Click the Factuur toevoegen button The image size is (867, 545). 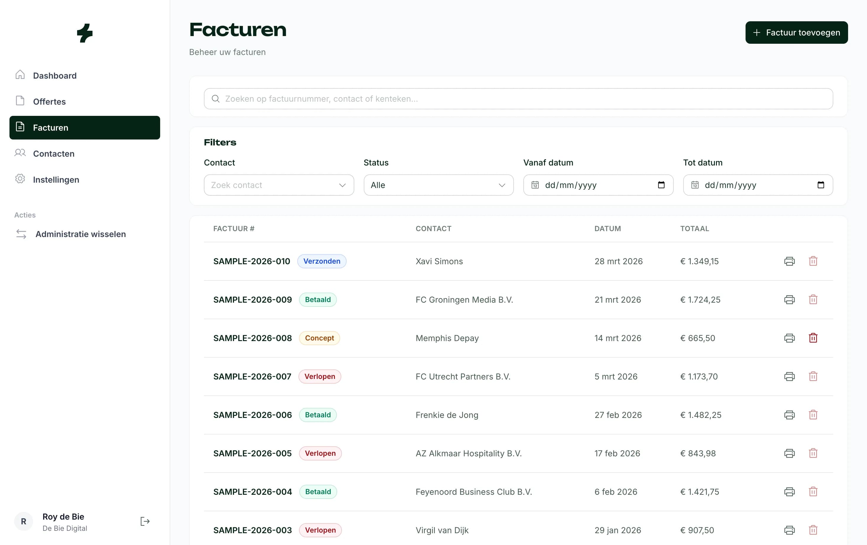[x=796, y=33]
